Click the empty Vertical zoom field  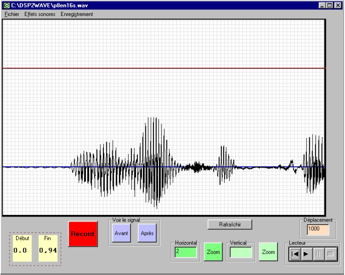point(241,252)
